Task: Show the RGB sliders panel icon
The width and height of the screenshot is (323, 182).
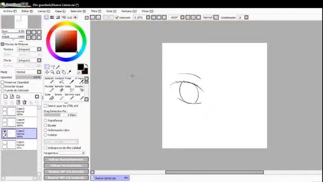Action: (52, 18)
